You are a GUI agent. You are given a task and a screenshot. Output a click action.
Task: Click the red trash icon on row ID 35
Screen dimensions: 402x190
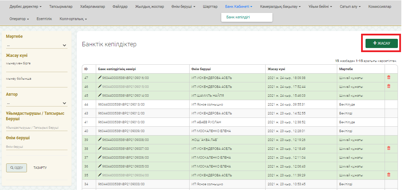coord(389,175)
